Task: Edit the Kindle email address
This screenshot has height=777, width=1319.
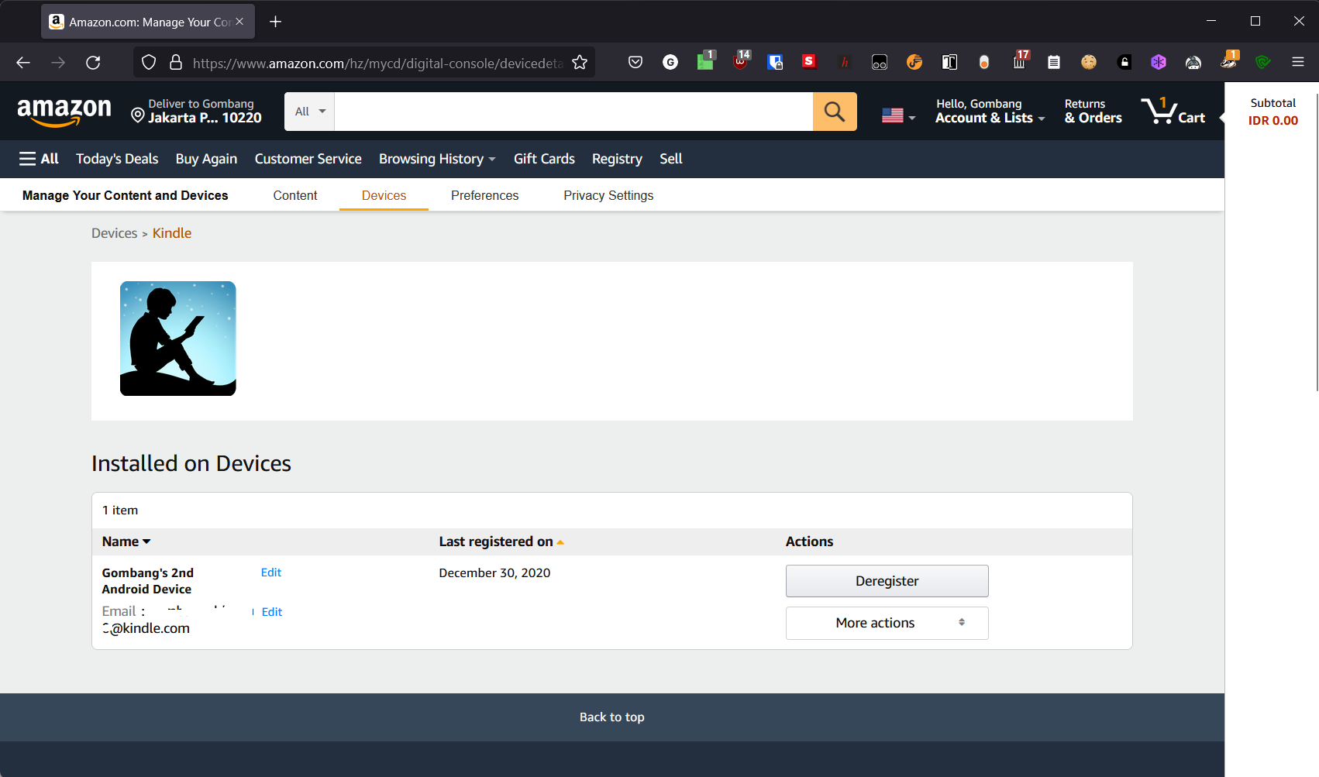Action: (x=272, y=612)
